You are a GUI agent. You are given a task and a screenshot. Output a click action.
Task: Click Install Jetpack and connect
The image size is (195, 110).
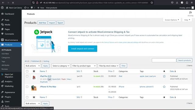83,49
